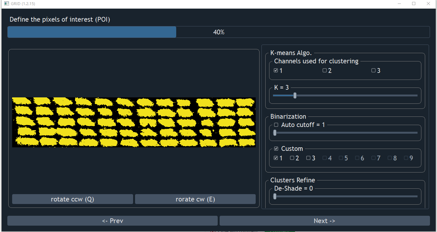Click the Auto cutoff slider handle
This screenshot has width=437, height=232.
[275, 133]
